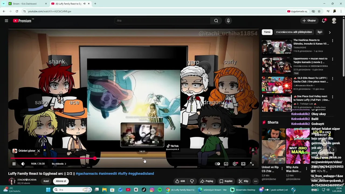Dislike the video
The image size is (345, 194).
point(192,181)
